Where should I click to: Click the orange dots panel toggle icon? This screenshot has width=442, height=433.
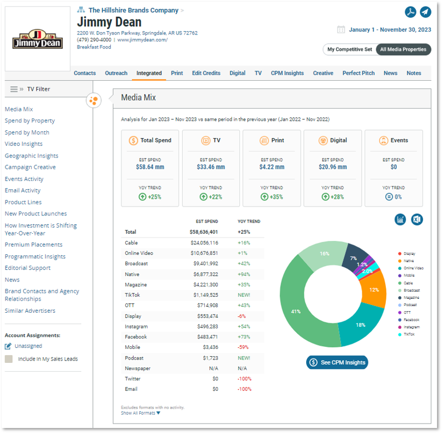pyautogui.click(x=94, y=100)
